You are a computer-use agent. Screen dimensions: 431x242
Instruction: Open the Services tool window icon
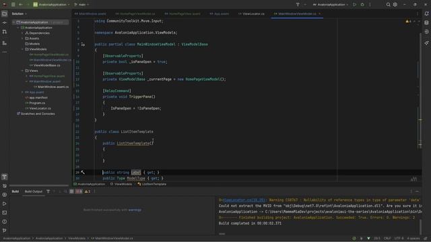[5, 195]
